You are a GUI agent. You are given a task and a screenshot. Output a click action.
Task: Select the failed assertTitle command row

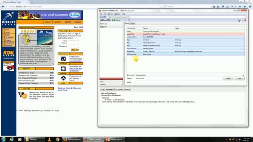(185, 34)
